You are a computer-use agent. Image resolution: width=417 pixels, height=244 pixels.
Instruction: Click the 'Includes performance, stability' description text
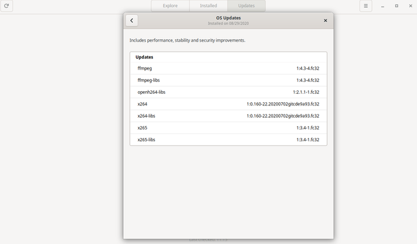pos(187,40)
